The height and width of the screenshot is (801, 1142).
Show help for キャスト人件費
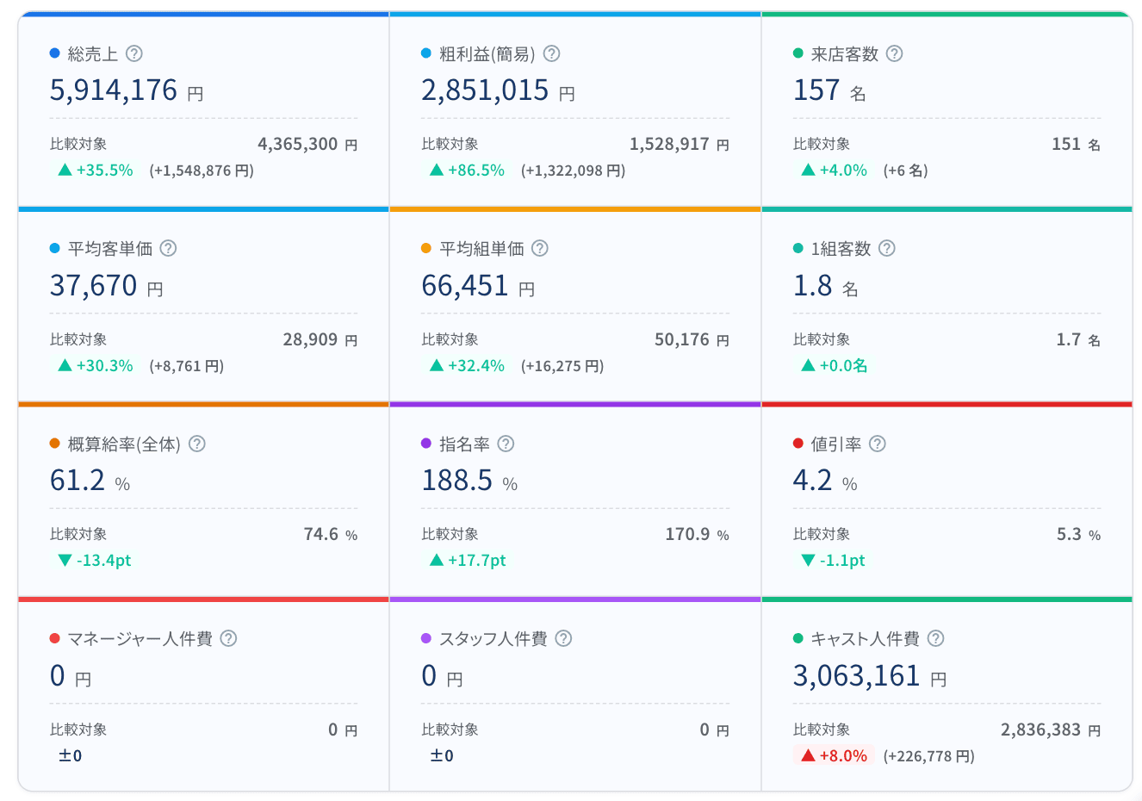[936, 638]
